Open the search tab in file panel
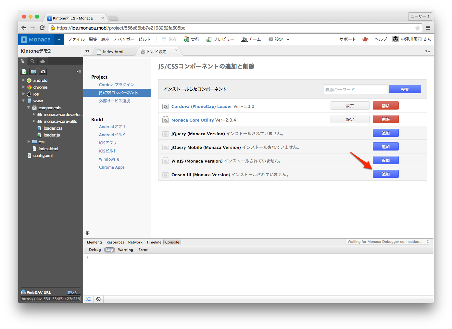Screen dimensions: 452x329 32,61
